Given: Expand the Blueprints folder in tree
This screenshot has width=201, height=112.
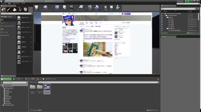Looking at the screenshot, I should pos(3,92).
